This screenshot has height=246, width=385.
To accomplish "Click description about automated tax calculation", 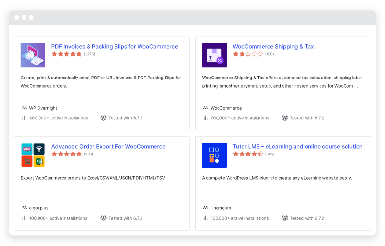I will (x=282, y=82).
